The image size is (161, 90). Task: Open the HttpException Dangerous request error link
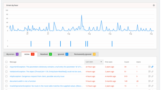[x=37, y=76]
